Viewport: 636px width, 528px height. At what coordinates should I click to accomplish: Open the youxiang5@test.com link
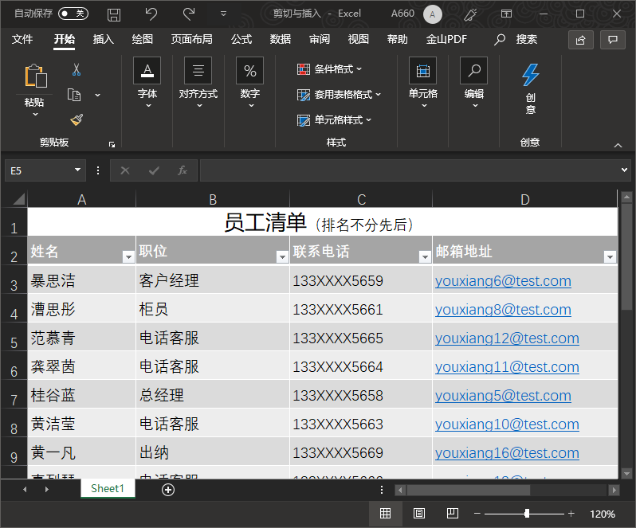(x=503, y=396)
